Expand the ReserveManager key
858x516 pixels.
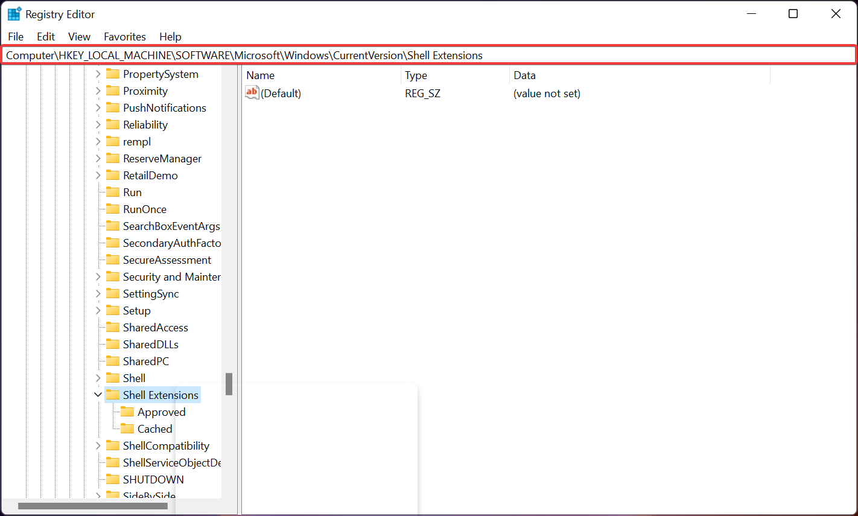(x=98, y=158)
